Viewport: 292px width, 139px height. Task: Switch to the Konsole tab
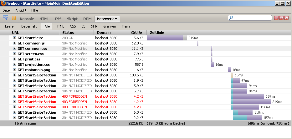pyautogui.click(x=27, y=19)
